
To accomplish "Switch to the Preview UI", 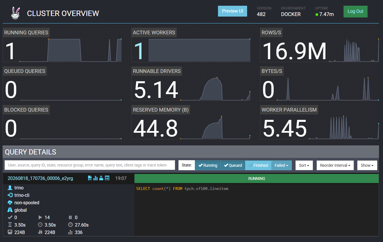I will pos(233,11).
